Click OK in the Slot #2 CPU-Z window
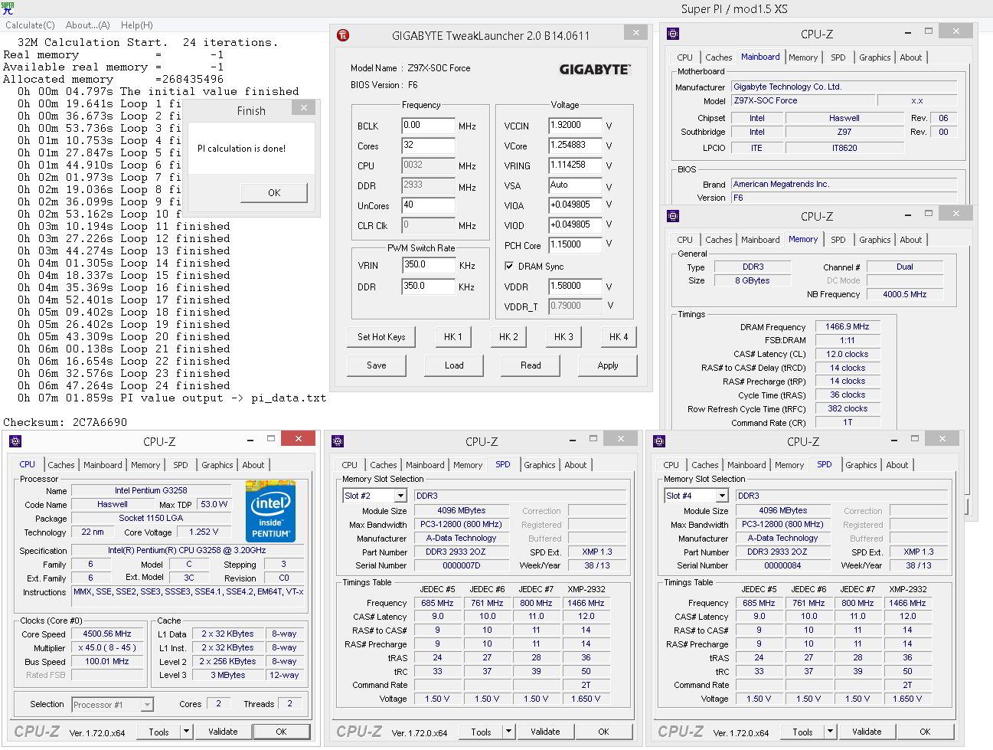Image resolution: width=993 pixels, height=750 pixels. pos(603,732)
